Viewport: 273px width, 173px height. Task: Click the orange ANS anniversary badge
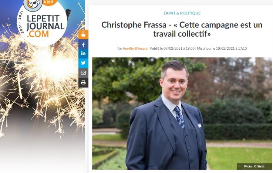50,2
